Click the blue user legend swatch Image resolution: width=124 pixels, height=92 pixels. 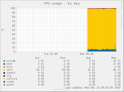coord(4,64)
